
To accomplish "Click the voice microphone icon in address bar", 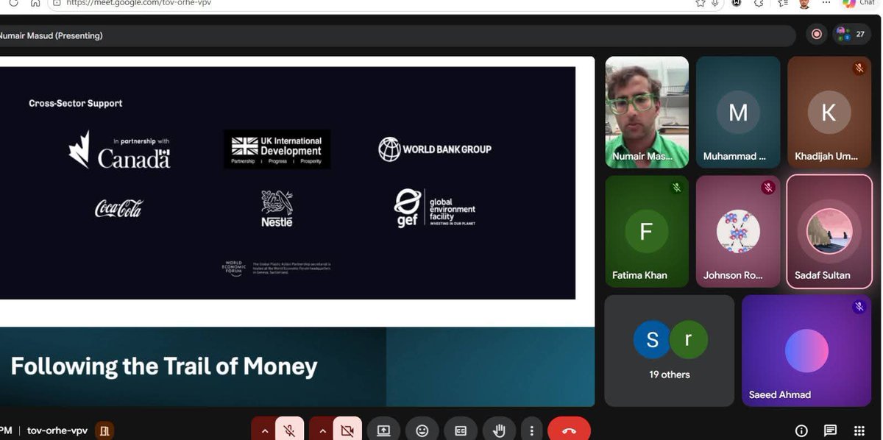I will coord(715,3).
